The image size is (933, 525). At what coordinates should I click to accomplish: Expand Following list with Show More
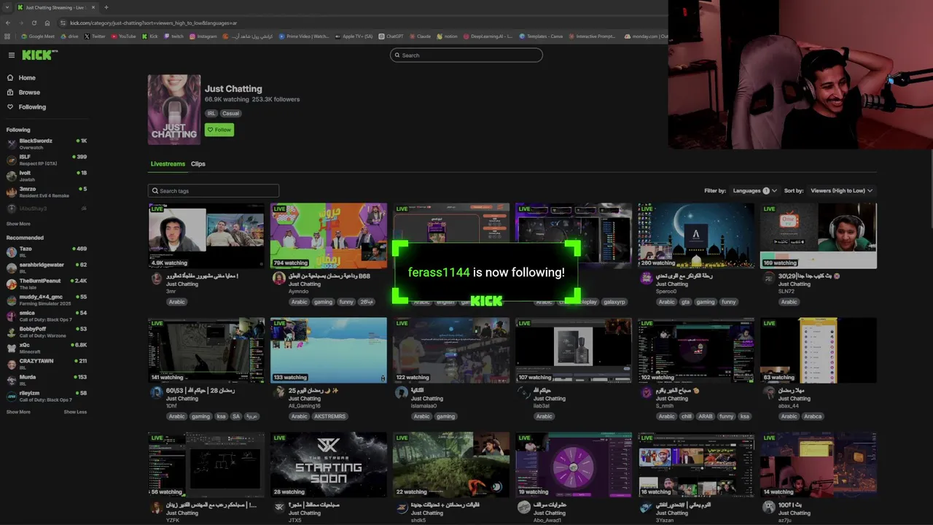18,224
